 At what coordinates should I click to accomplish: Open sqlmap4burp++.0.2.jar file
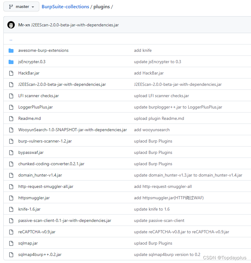coord(40,254)
